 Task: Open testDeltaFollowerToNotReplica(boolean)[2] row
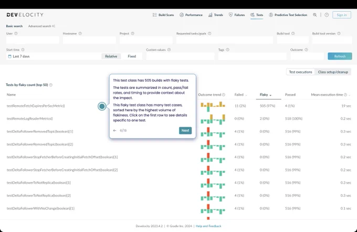tap(178, 195)
